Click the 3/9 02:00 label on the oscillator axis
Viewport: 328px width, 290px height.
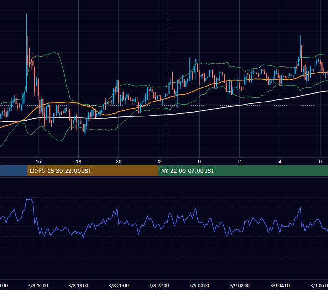pos(240,285)
